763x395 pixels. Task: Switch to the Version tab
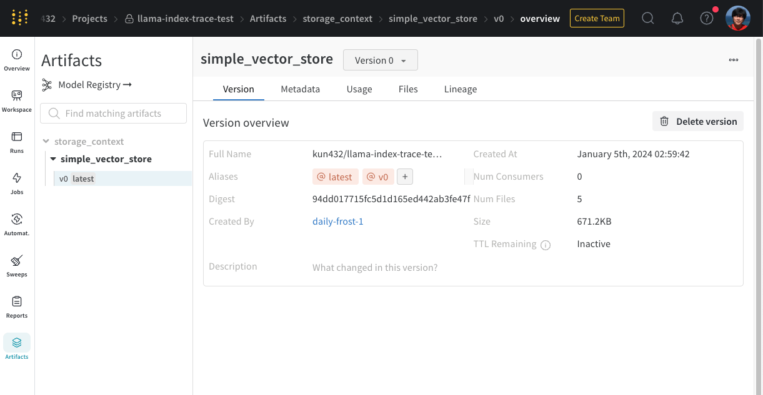pos(239,89)
